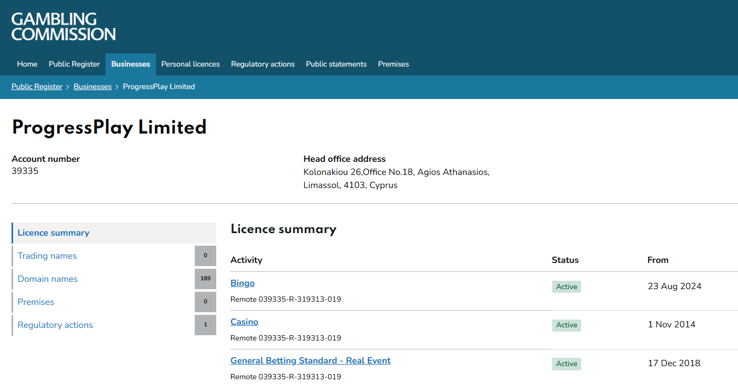
Task: Open Personal licences nav item
Action: point(191,64)
